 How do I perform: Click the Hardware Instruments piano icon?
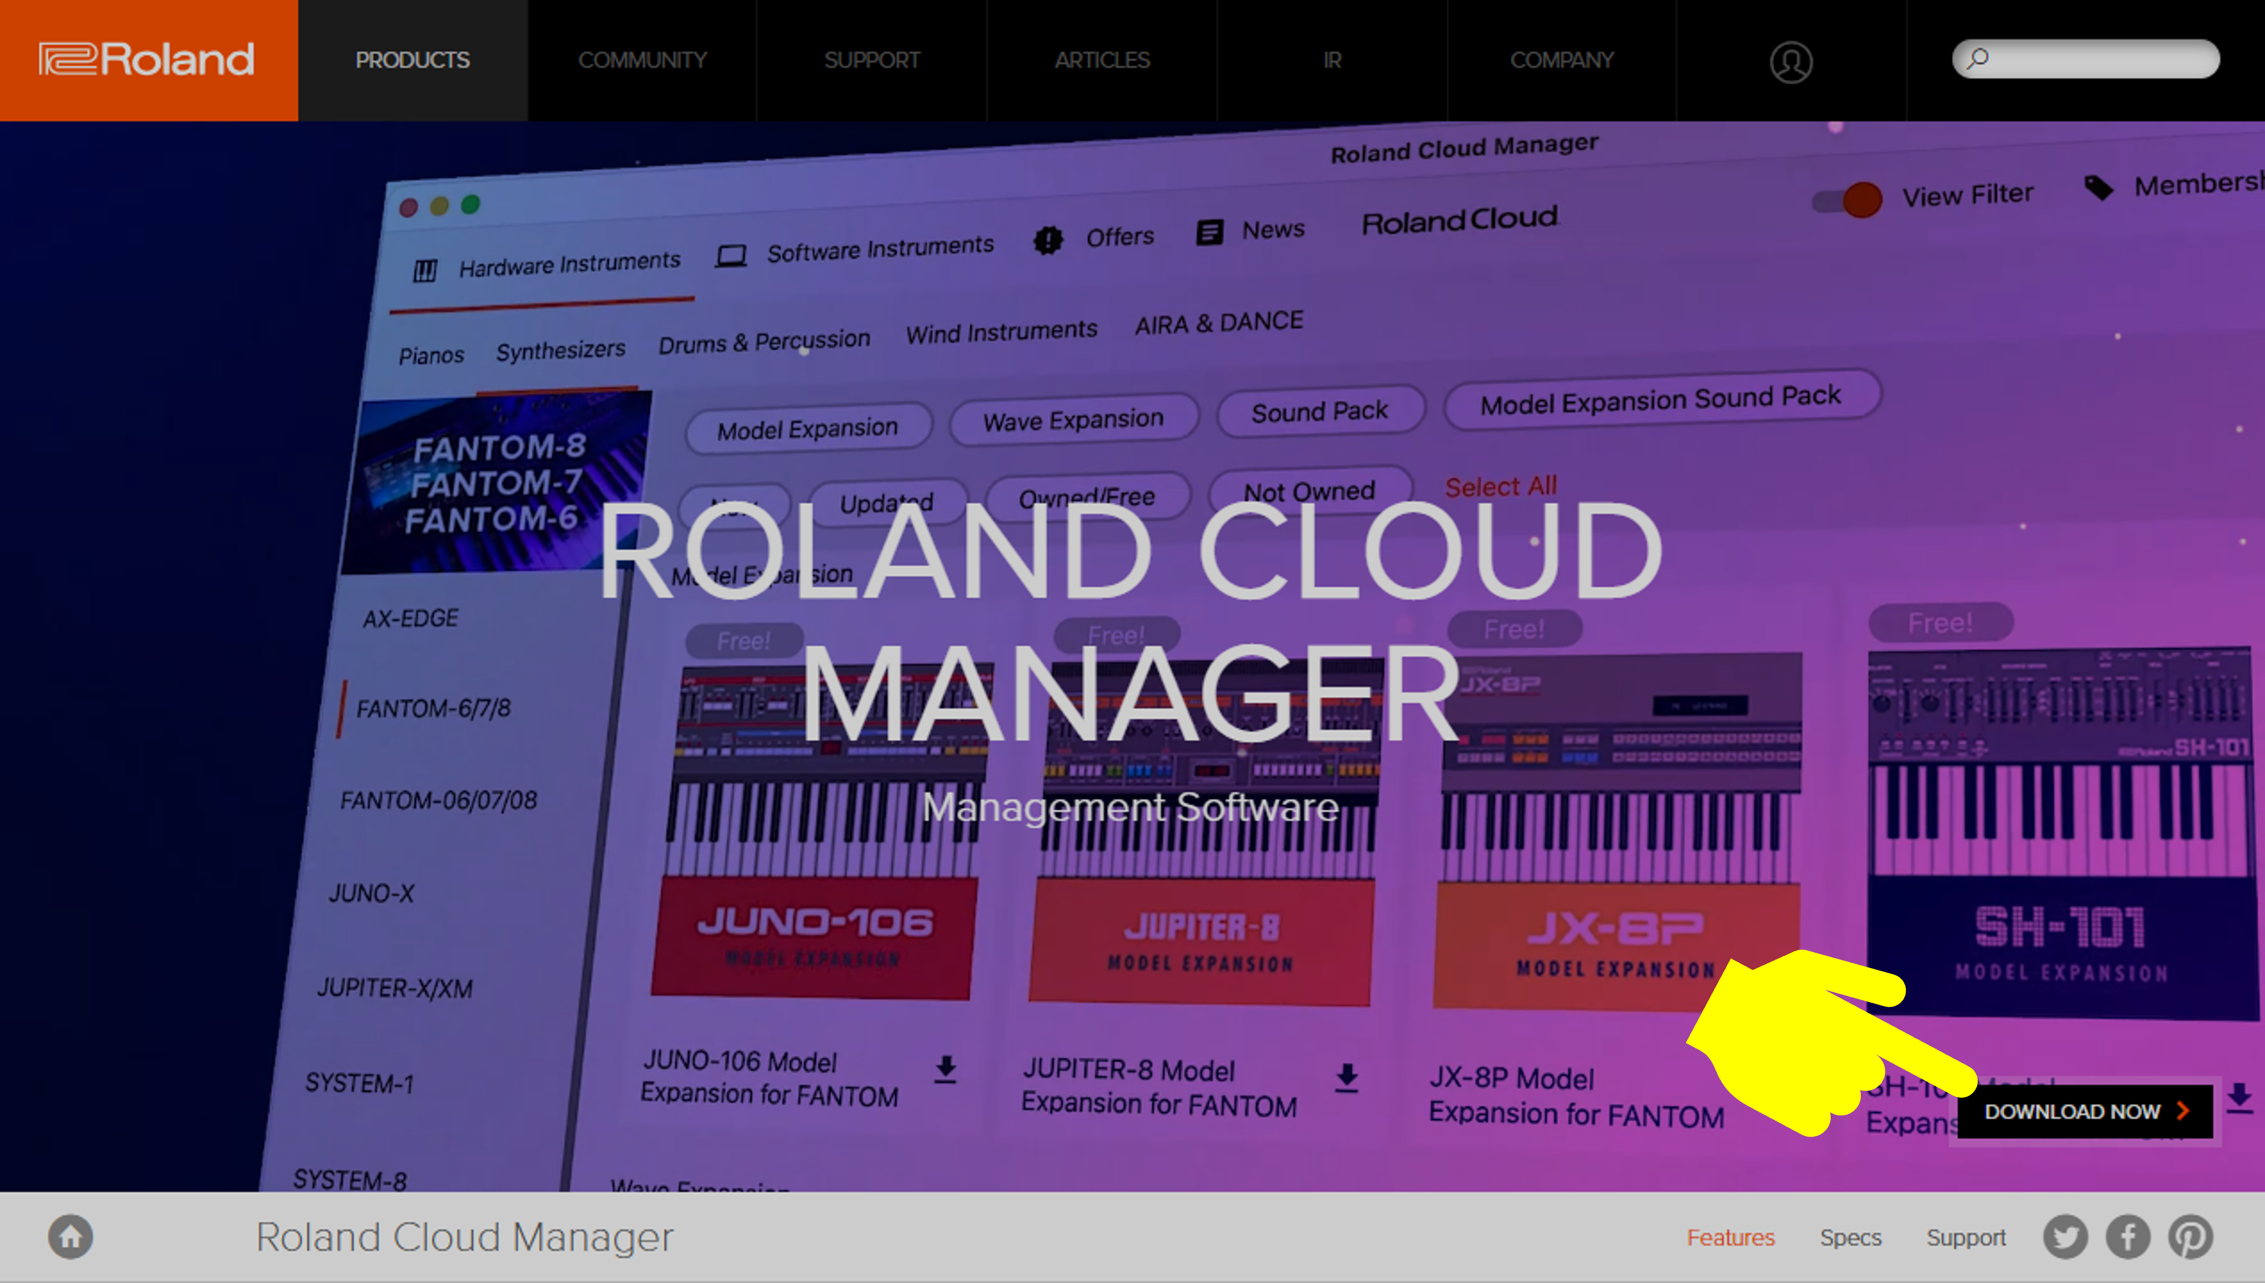click(x=425, y=271)
